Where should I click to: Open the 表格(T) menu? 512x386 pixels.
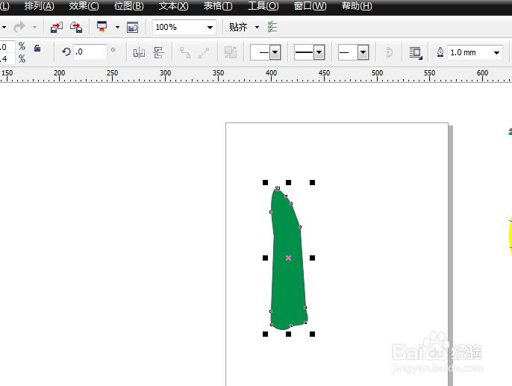click(x=218, y=6)
